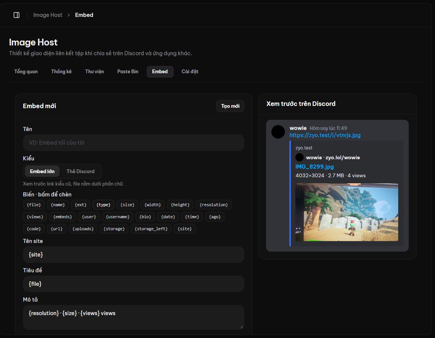Insert the {file} variable chip
The height and width of the screenshot is (338, 435).
34,205
